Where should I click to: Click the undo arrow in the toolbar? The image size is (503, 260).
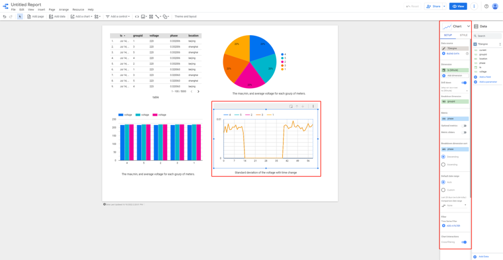point(4,16)
